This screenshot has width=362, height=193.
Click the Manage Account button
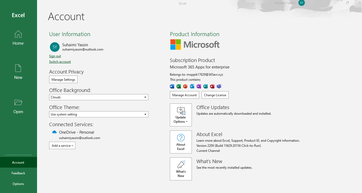tap(185, 95)
